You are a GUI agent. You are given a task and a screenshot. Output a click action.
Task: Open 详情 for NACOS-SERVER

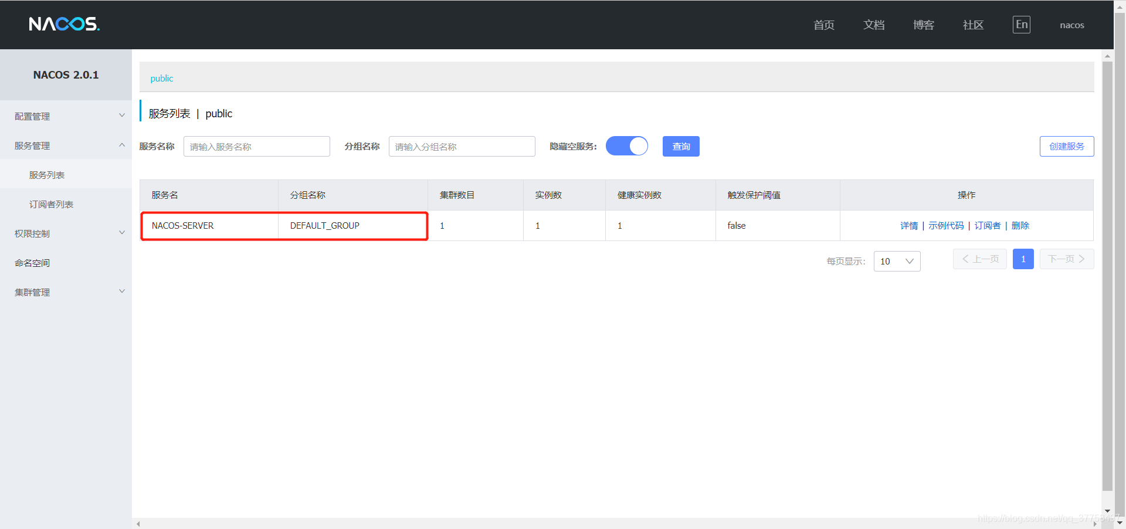click(x=909, y=226)
